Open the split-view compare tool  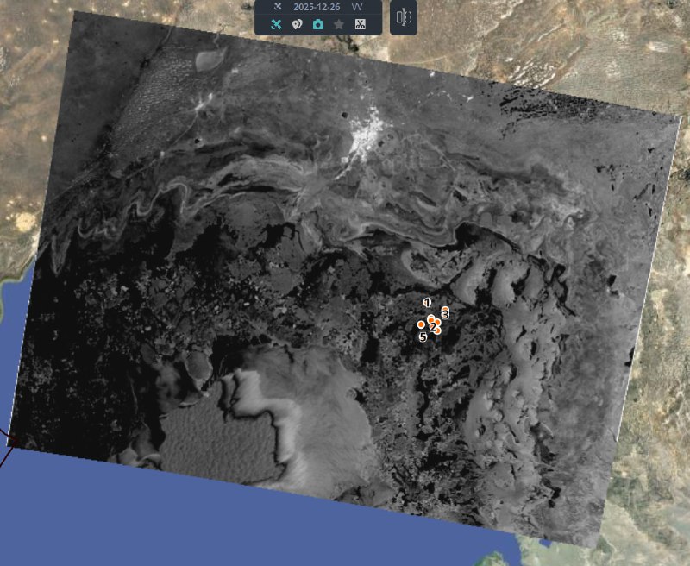pos(404,17)
